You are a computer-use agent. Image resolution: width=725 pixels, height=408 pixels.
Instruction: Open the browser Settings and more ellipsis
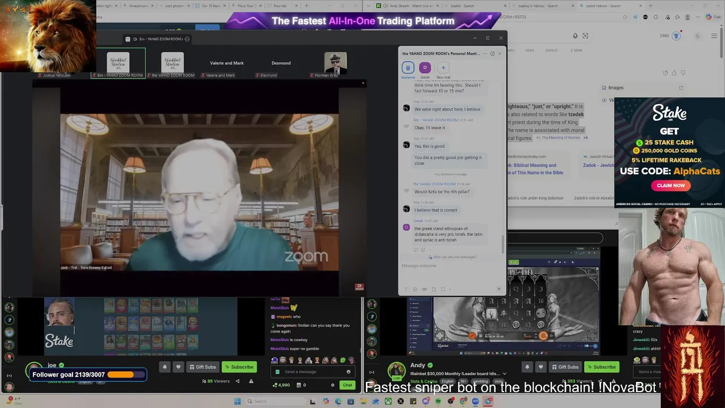698,17
